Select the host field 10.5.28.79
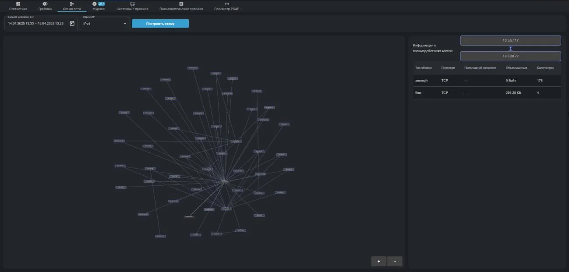569x272 pixels. click(510, 56)
